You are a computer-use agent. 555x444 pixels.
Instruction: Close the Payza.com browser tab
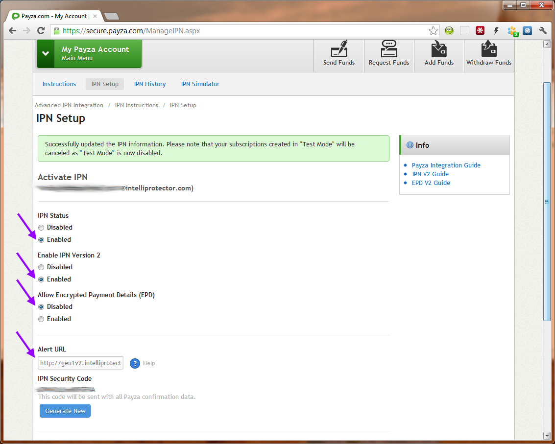click(x=95, y=16)
